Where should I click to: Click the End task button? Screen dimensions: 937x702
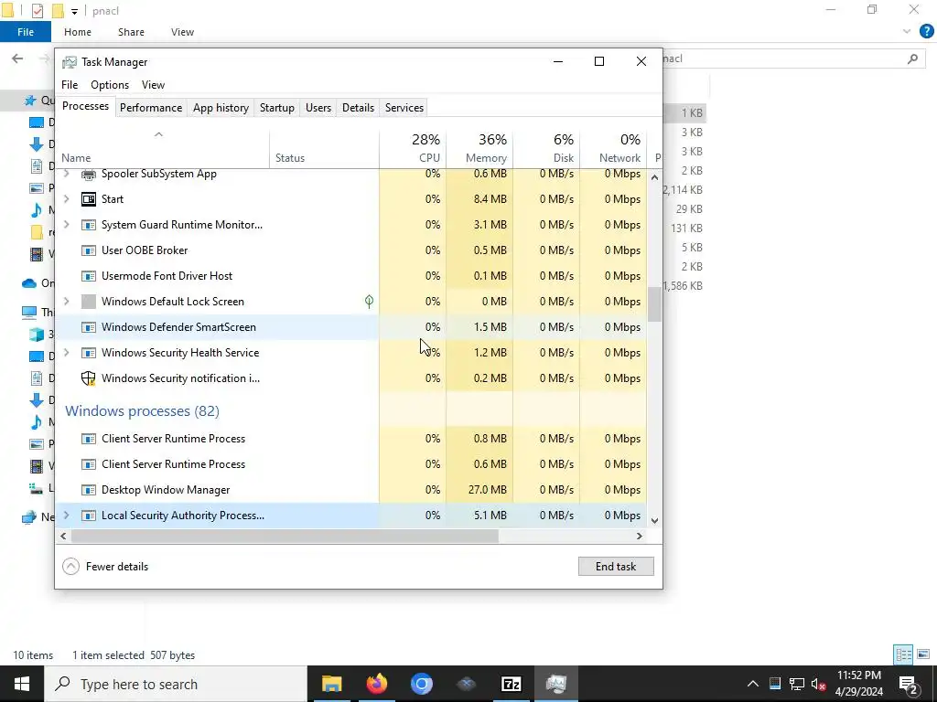point(616,567)
